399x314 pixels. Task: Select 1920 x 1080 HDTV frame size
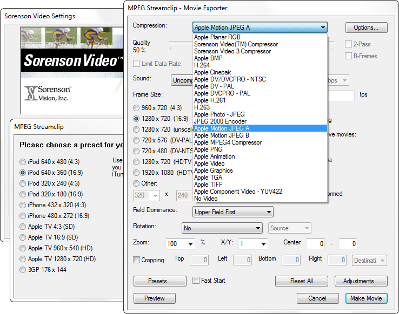(136, 173)
